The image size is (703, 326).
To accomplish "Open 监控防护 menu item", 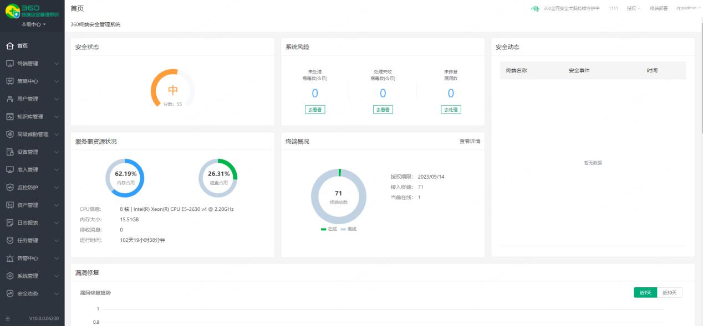I will click(32, 188).
